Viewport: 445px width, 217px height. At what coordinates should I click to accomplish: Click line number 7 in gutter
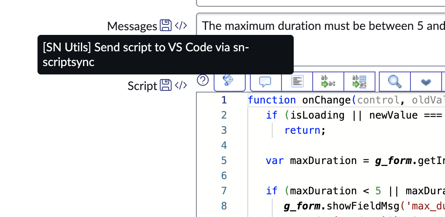tap(224, 191)
